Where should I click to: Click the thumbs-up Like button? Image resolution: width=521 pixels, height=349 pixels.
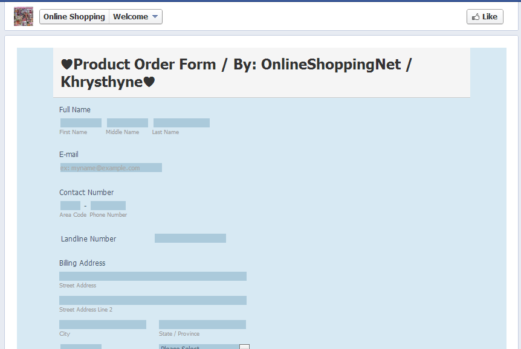[x=485, y=17]
